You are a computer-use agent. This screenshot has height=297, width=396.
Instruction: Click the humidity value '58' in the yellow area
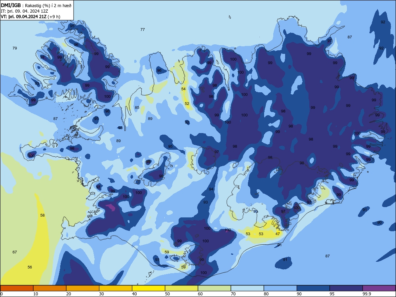(x=42, y=215)
